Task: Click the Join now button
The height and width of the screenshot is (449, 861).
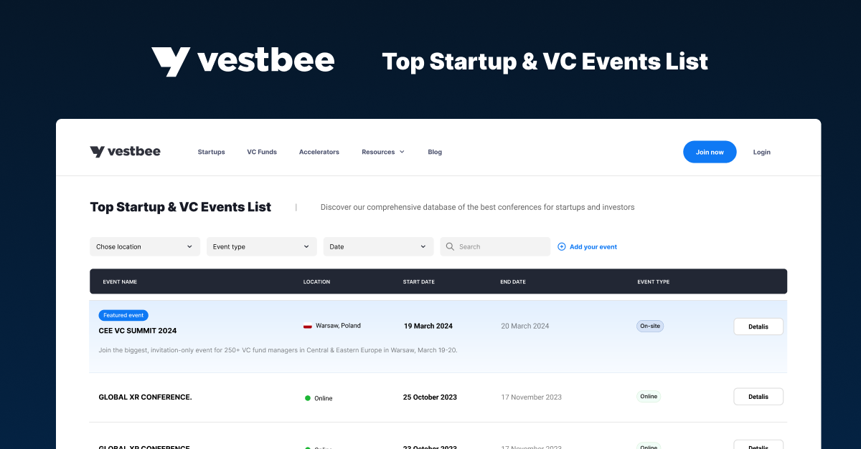Action: point(709,152)
